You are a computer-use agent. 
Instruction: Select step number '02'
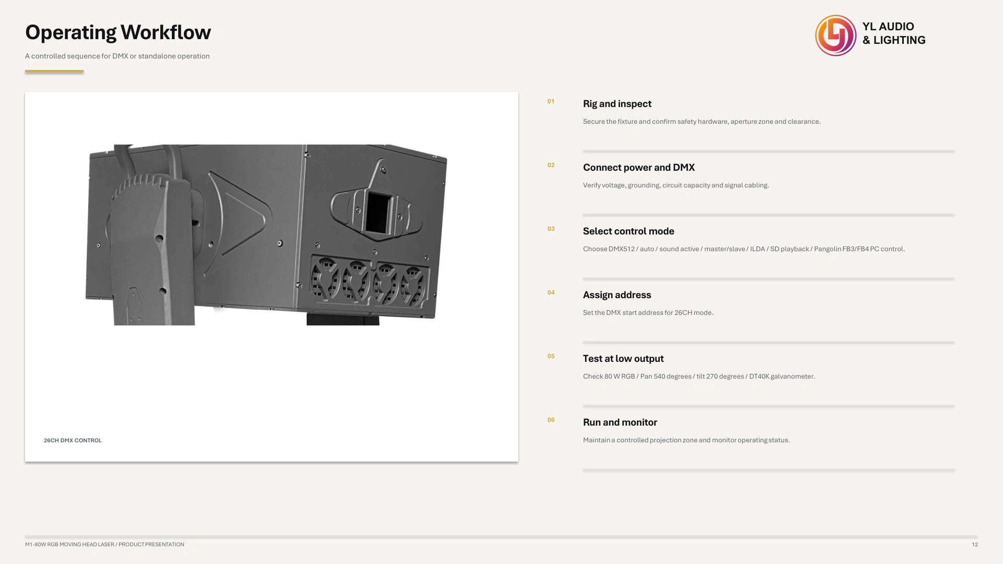pos(551,165)
